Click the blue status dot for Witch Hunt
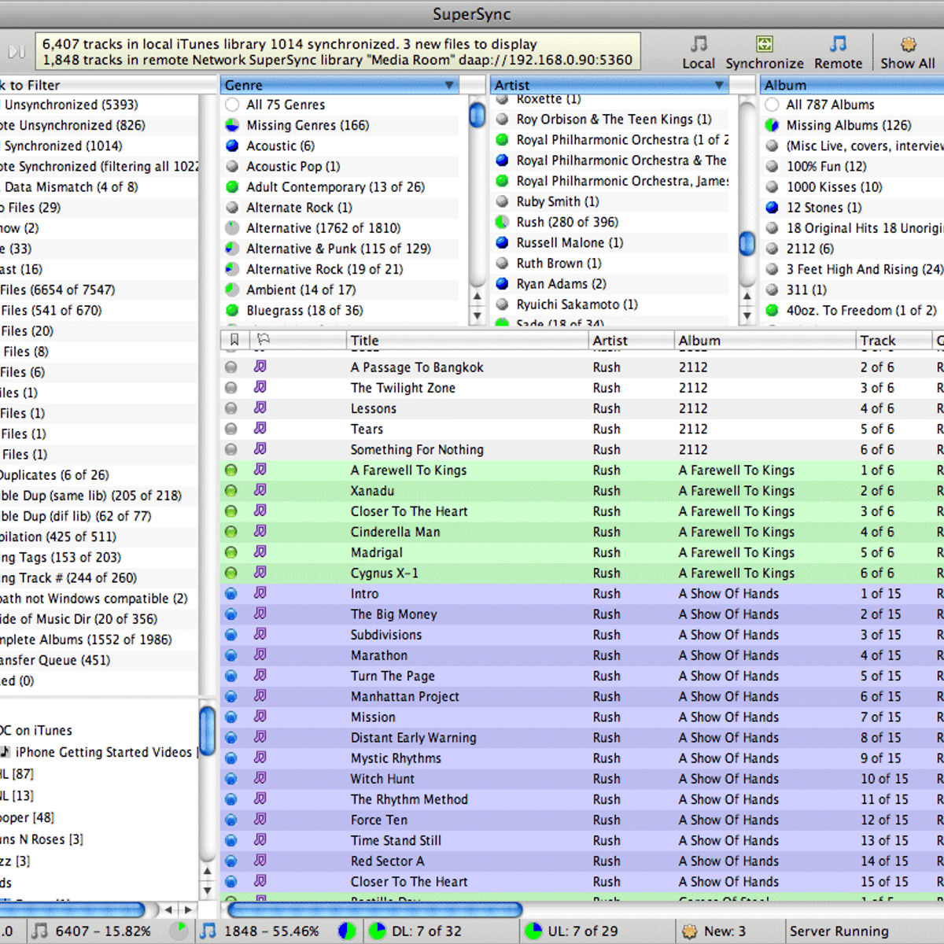The image size is (944, 944). 230,779
